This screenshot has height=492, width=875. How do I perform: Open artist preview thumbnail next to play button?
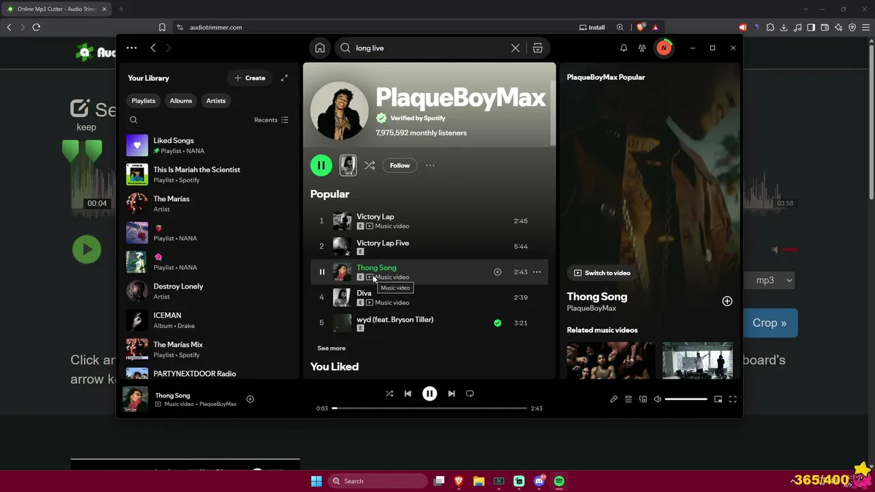[x=348, y=165]
